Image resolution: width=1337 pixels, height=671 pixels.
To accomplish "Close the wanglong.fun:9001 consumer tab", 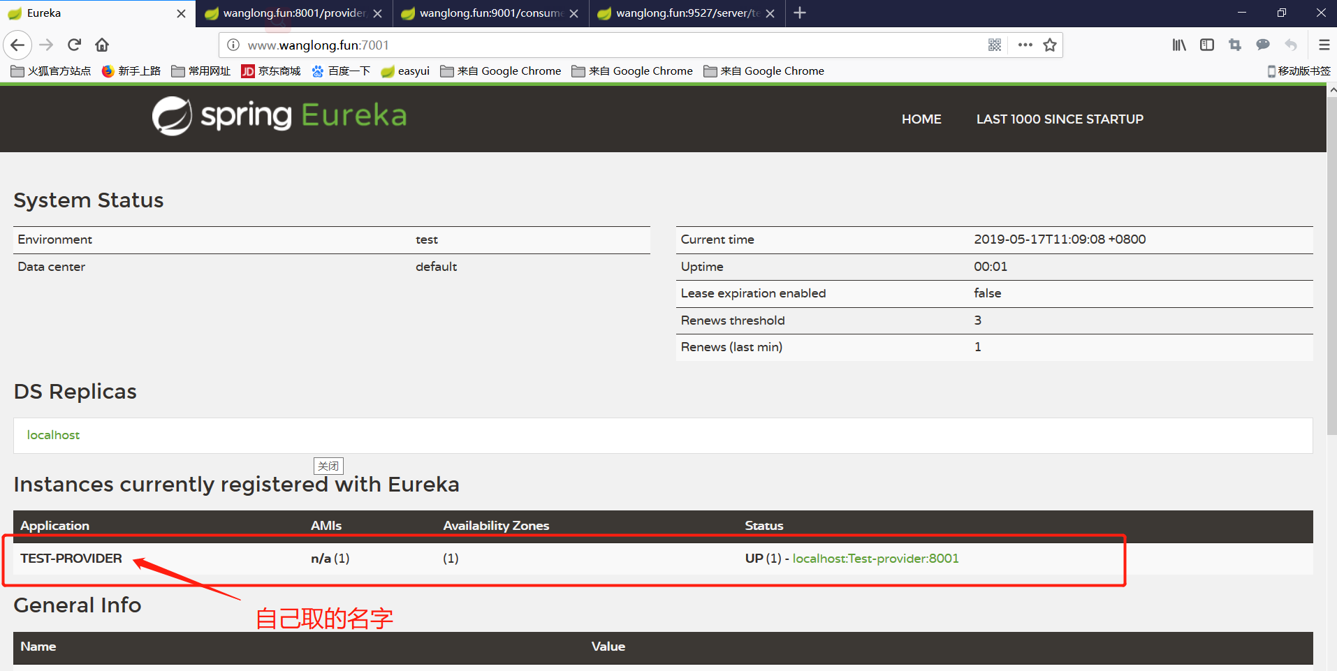I will click(573, 13).
